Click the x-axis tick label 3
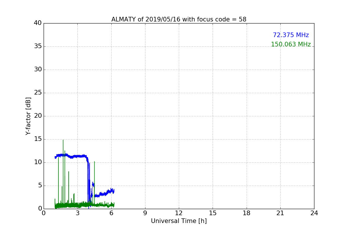The height and width of the screenshot is (232, 349). coord(77,213)
